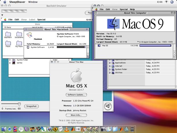Click 'Today, 4:24 PM' date for Applications
This screenshot has width=177, height=133.
point(152,63)
